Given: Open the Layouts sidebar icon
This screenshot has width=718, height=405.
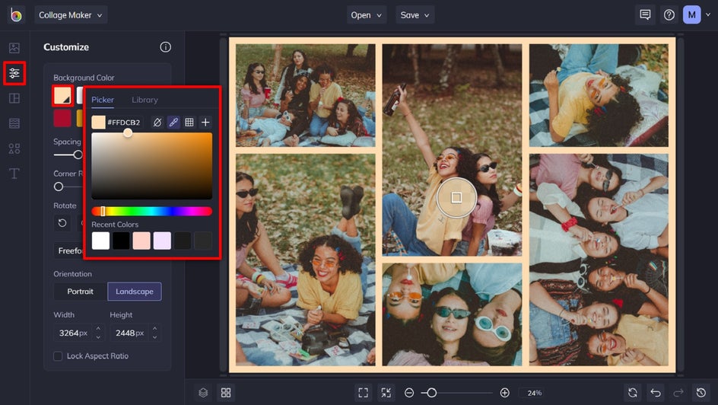Looking at the screenshot, I should (14, 98).
